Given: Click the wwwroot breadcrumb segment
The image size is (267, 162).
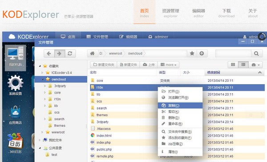Looking at the screenshot, I should (115, 53).
